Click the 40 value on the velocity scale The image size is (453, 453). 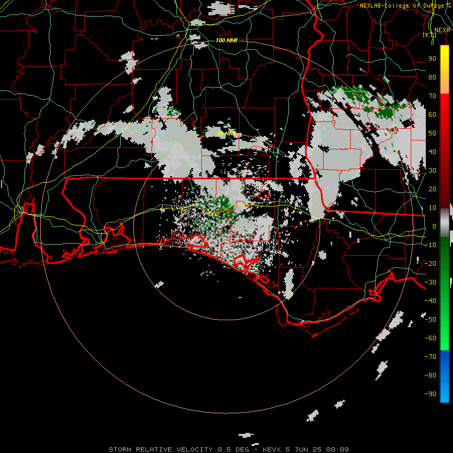pos(432,152)
